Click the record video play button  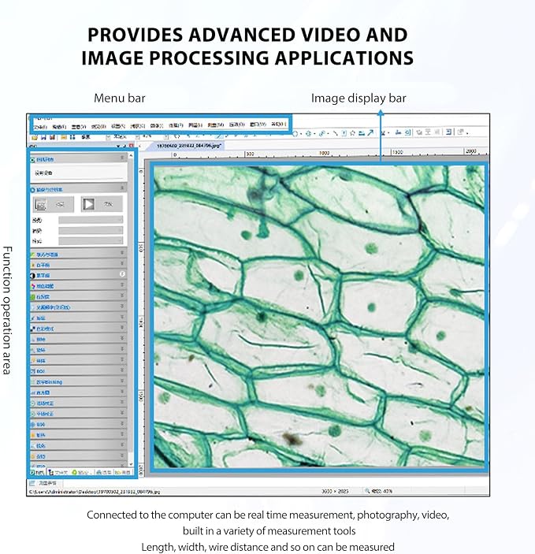(x=102, y=204)
